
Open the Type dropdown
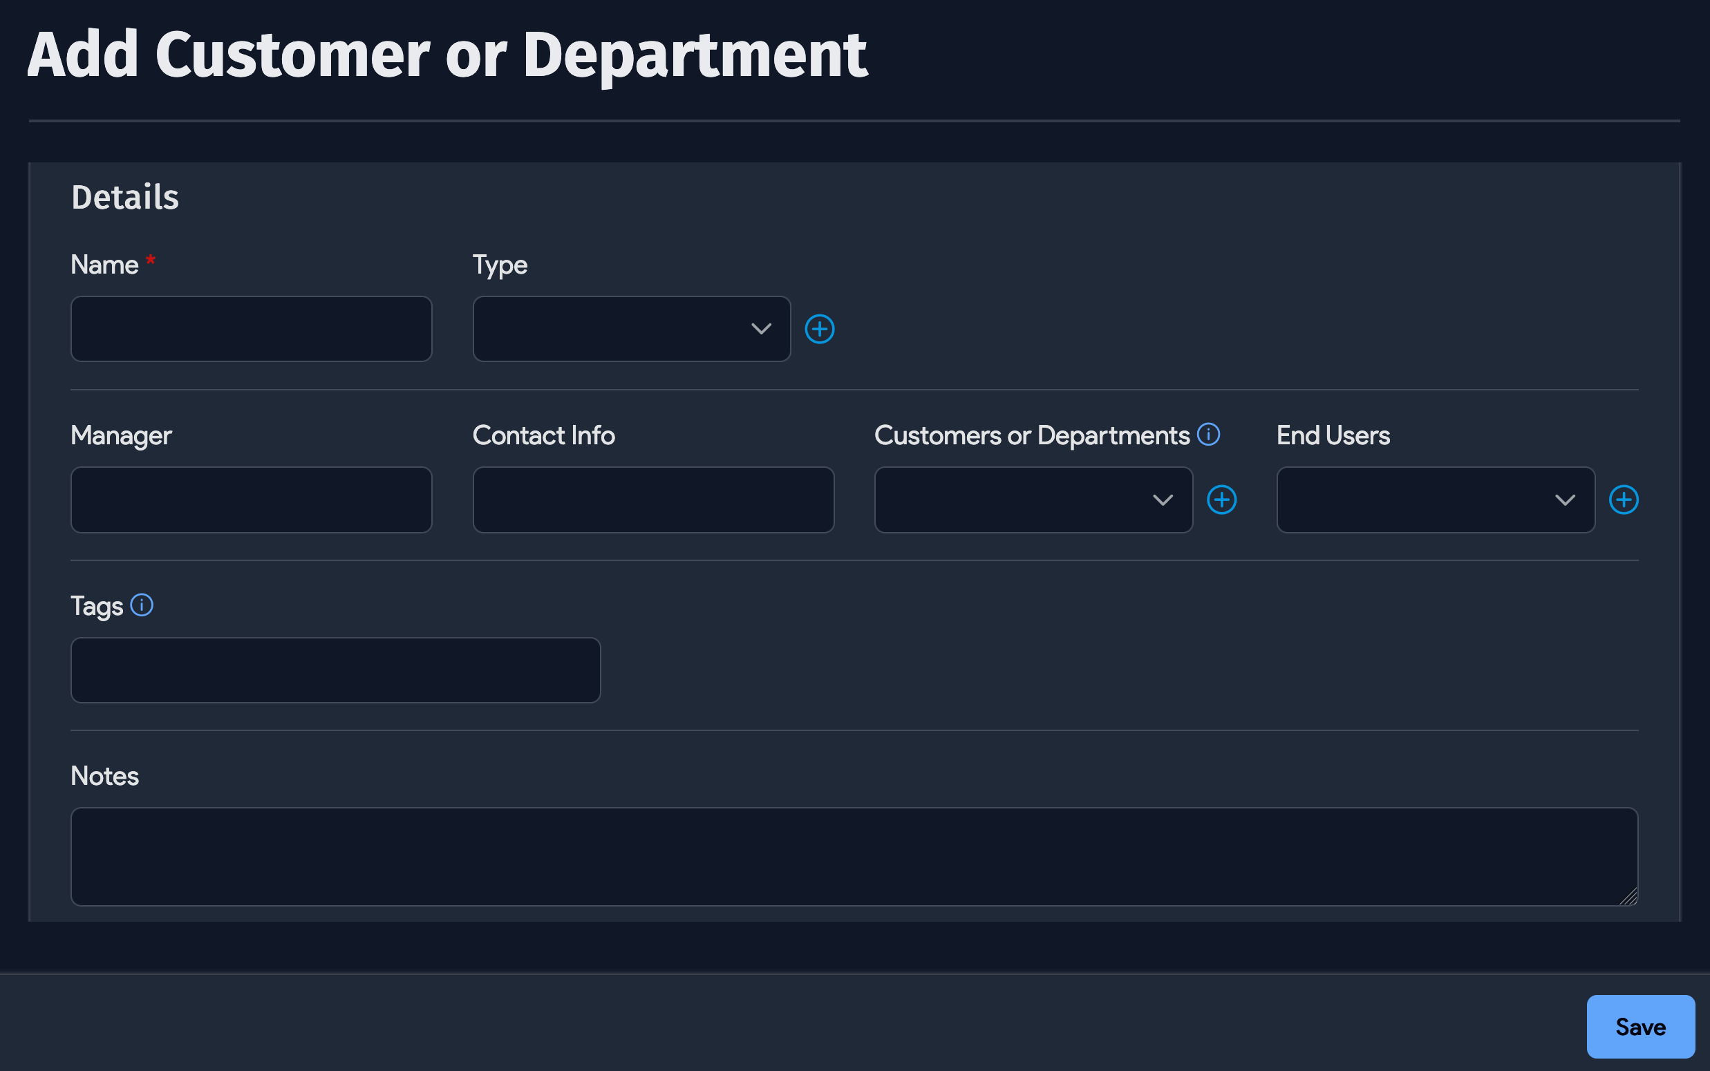pyautogui.click(x=630, y=329)
